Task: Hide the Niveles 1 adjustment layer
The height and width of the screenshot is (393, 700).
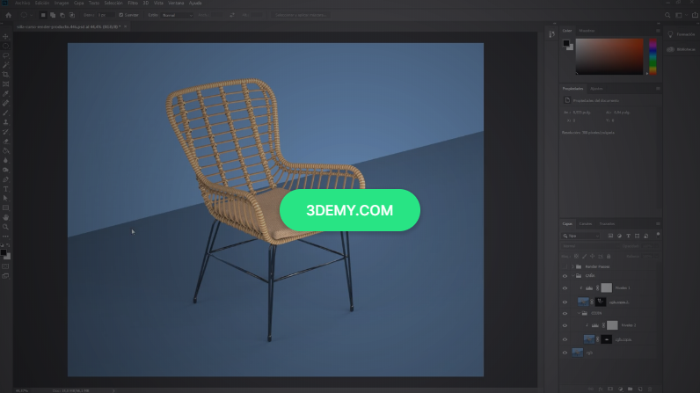Action: pos(565,288)
